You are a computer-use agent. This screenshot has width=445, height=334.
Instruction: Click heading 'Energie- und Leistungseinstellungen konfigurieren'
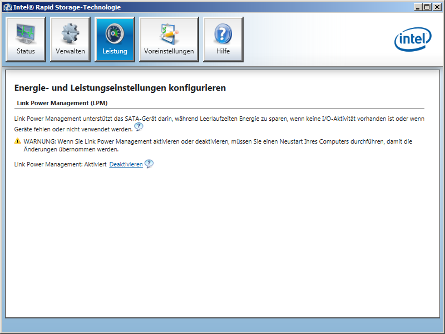(120, 88)
